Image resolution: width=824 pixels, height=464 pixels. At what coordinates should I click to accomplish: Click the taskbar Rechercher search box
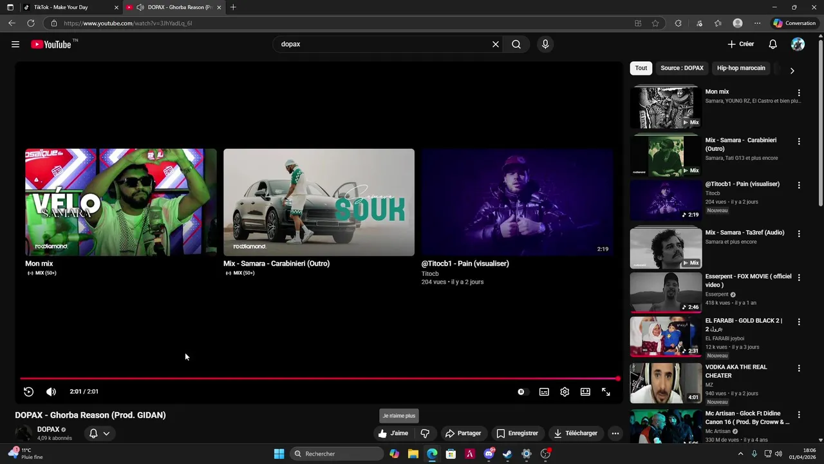click(337, 454)
